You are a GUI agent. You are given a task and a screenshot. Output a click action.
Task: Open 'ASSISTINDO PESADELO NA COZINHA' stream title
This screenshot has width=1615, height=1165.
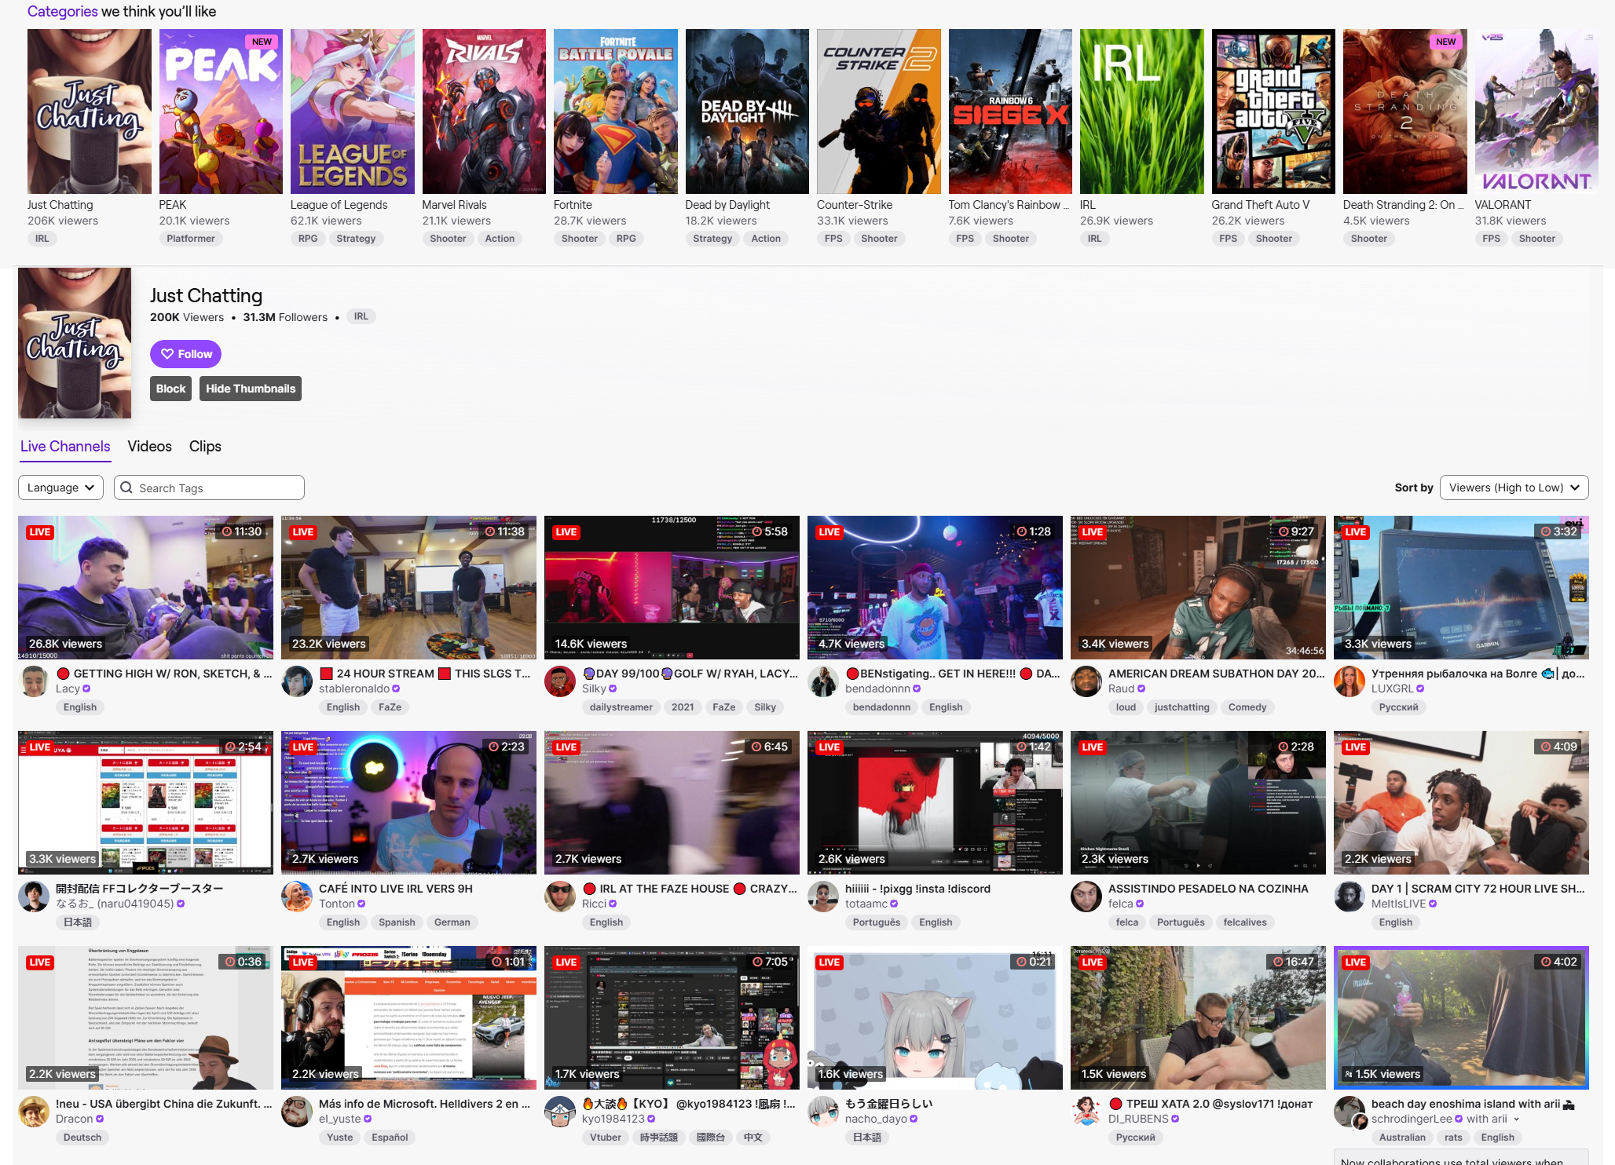[x=1208, y=889]
